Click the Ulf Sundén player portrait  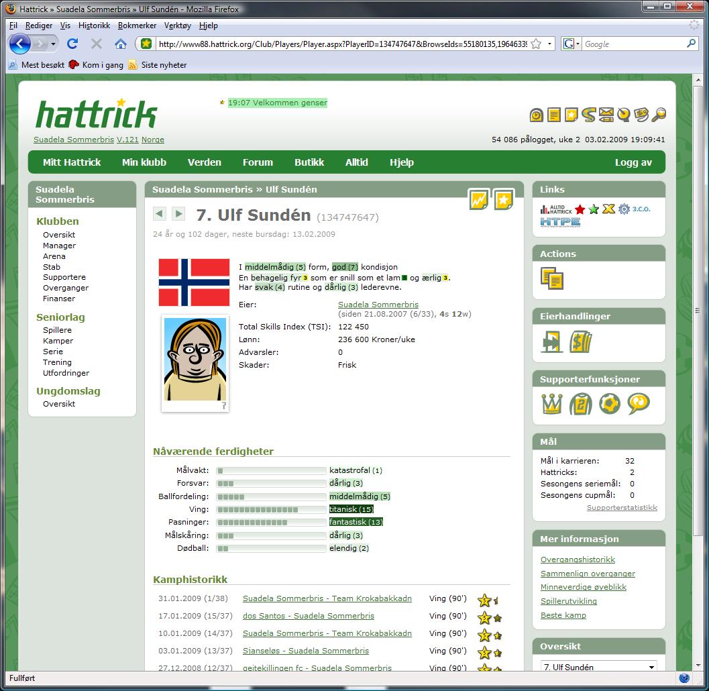pos(195,359)
